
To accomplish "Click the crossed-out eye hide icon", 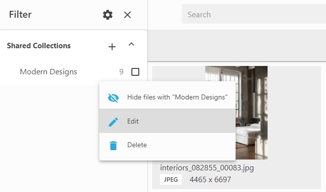I will click(x=113, y=98).
